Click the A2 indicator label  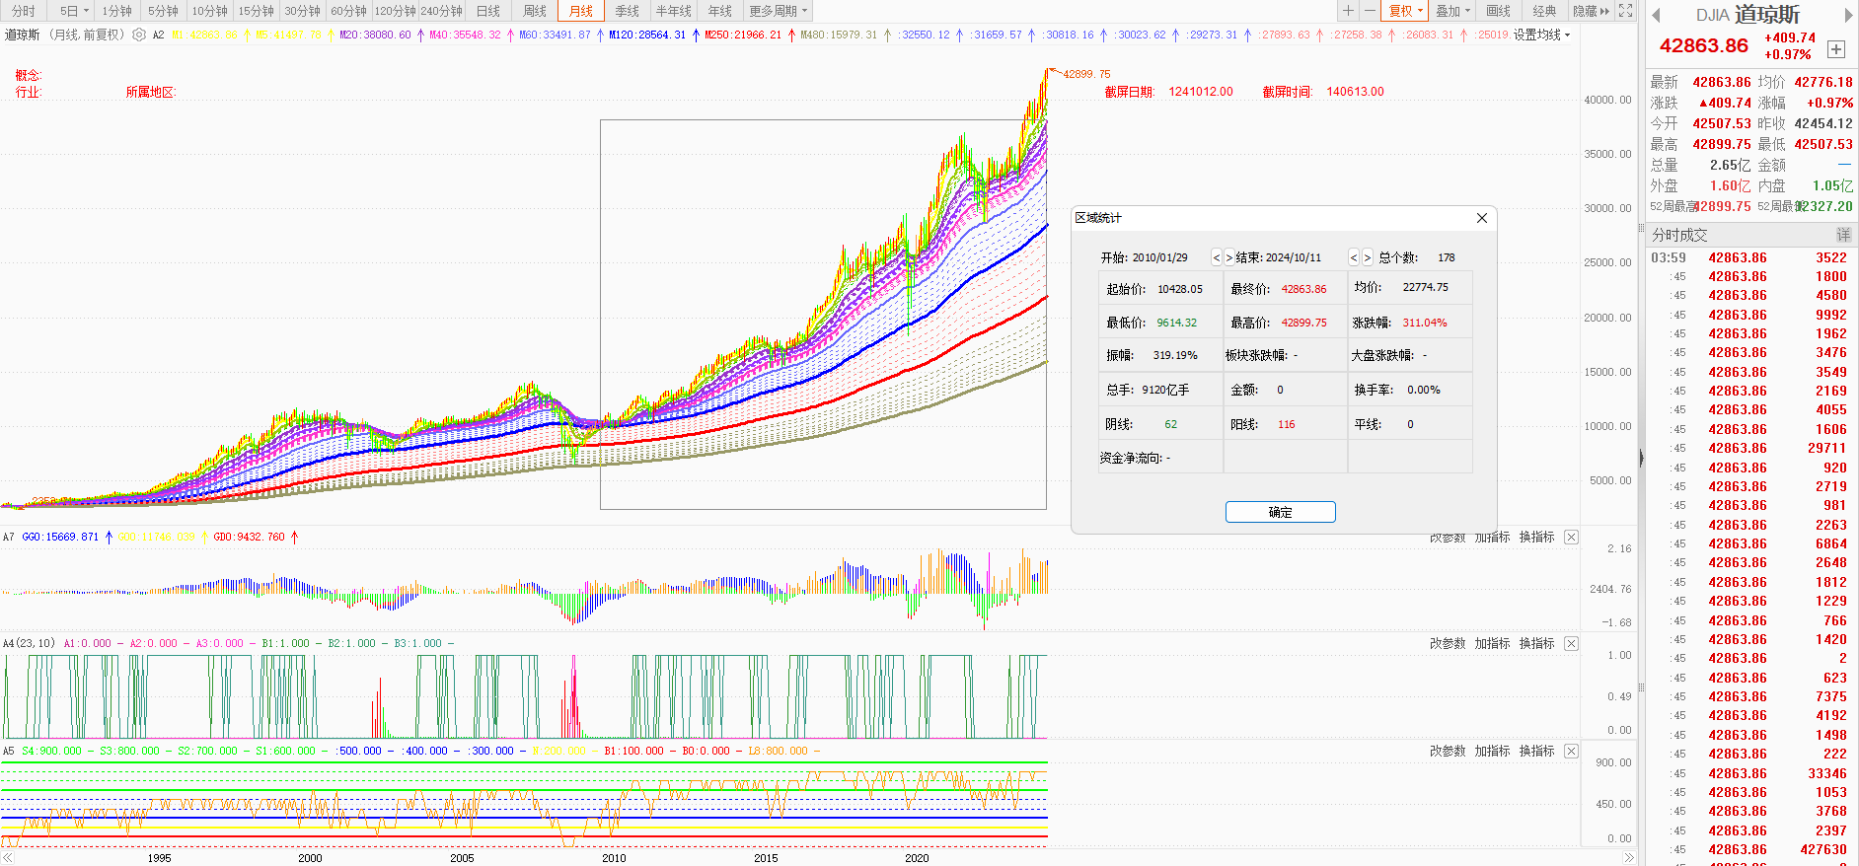(158, 35)
